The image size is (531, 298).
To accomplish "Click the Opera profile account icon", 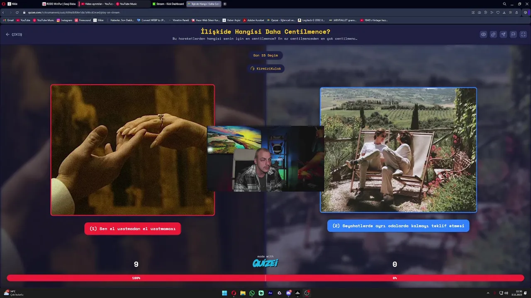I will tap(516, 12).
